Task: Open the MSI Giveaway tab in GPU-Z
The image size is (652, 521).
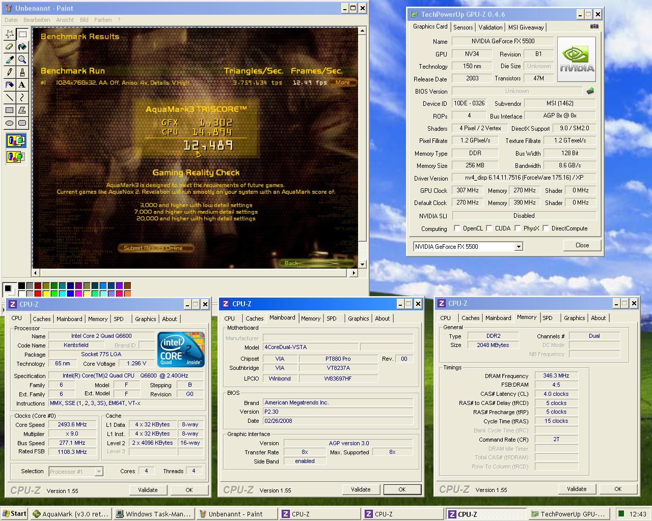Action: click(526, 27)
